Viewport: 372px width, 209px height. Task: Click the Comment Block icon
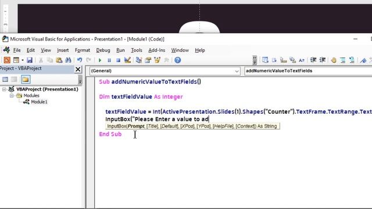point(342,60)
